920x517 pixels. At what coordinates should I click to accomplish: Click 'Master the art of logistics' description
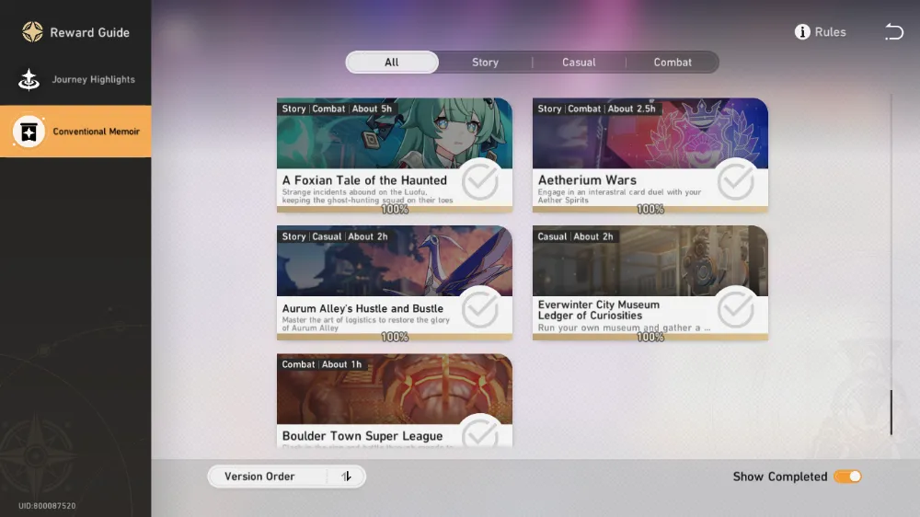[365, 324]
